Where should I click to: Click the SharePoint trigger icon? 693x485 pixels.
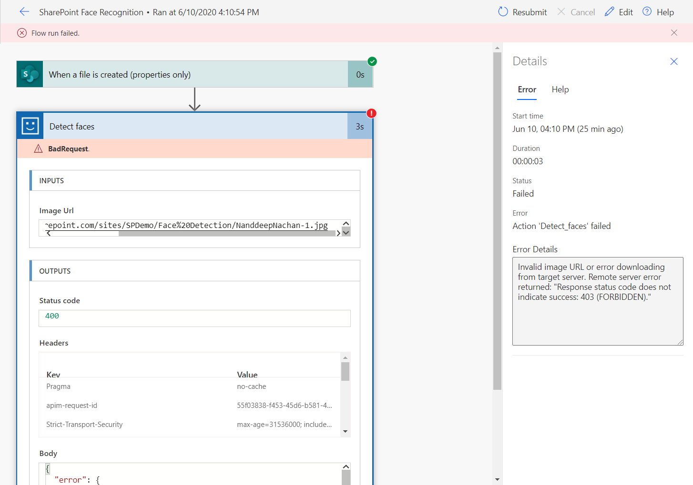point(30,74)
